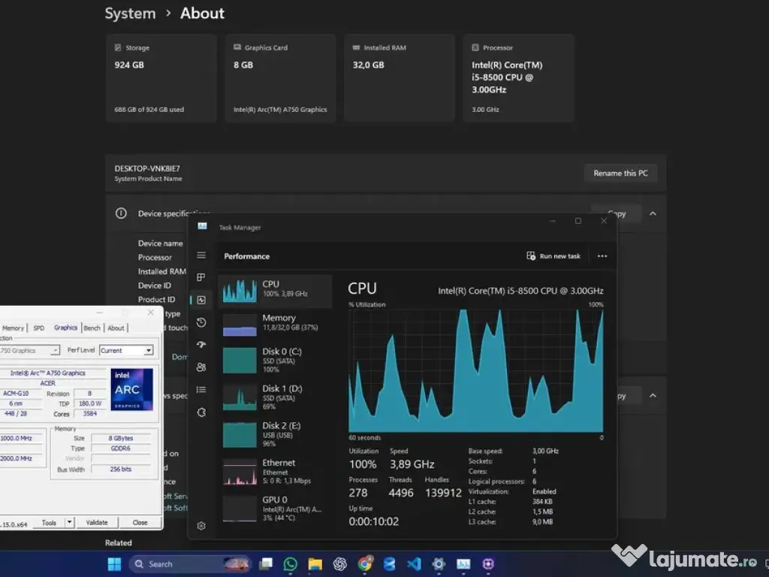769x577 pixels.
Task: Open the Perf Level dropdown in GPU-Z
Action: 127,350
